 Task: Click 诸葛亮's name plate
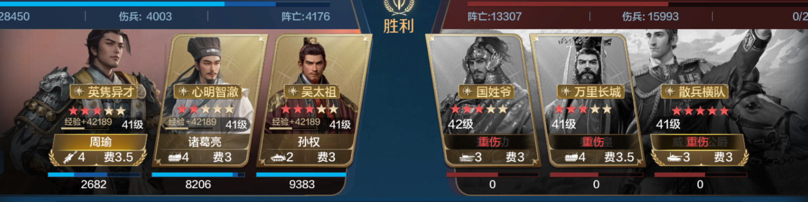pos(204,142)
